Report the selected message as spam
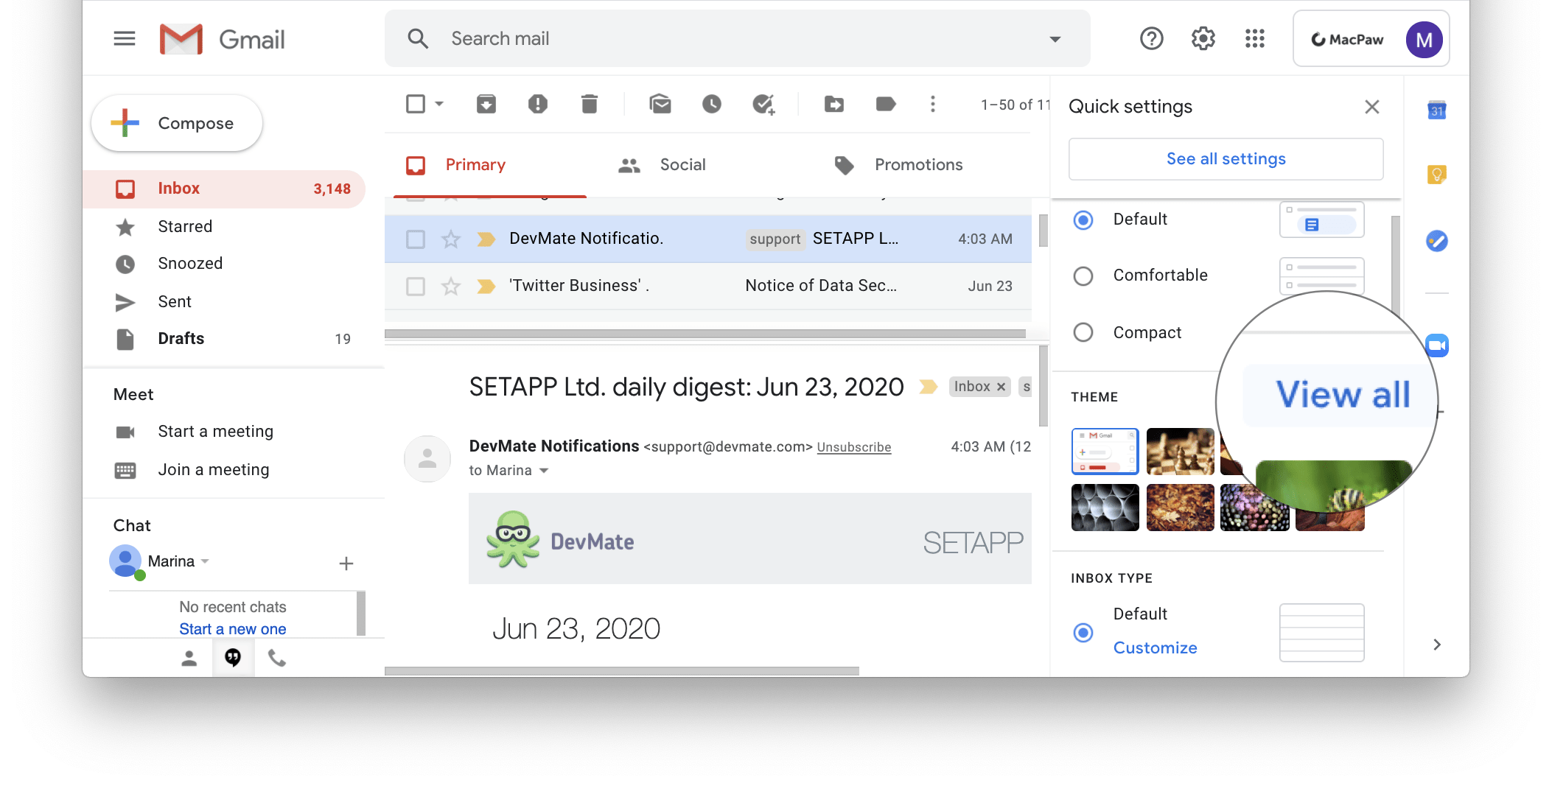1552x786 pixels. (x=537, y=104)
